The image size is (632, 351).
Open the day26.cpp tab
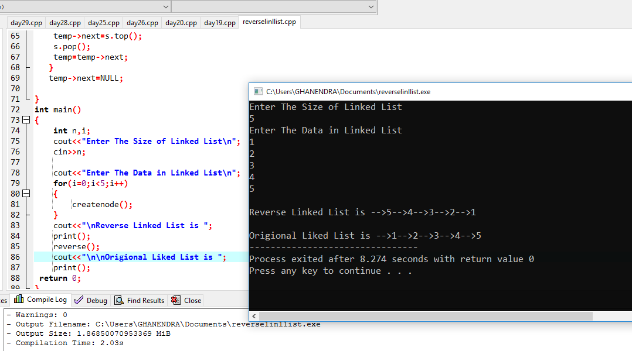point(142,22)
